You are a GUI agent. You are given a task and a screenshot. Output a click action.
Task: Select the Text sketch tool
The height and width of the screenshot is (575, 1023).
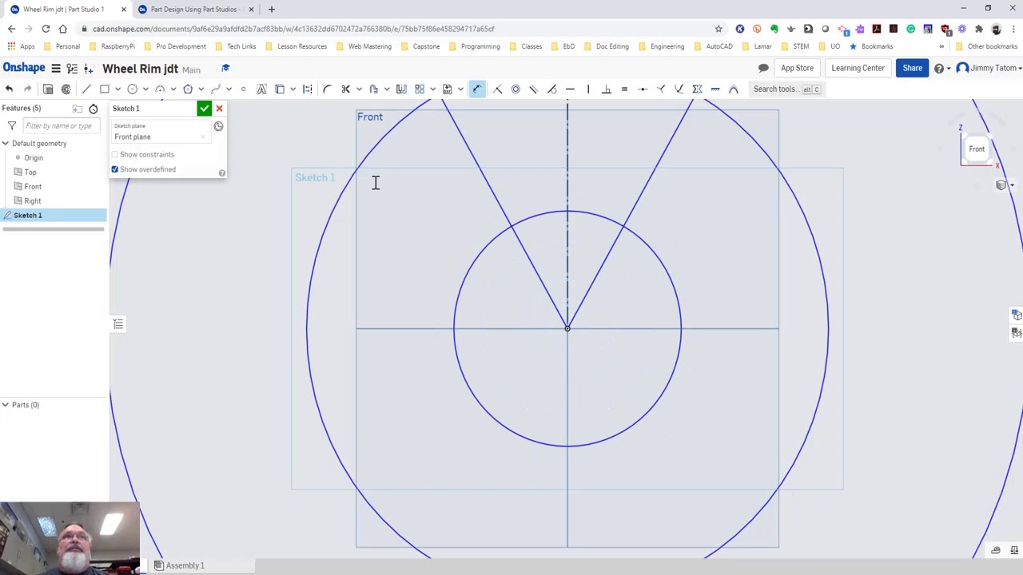[261, 89]
